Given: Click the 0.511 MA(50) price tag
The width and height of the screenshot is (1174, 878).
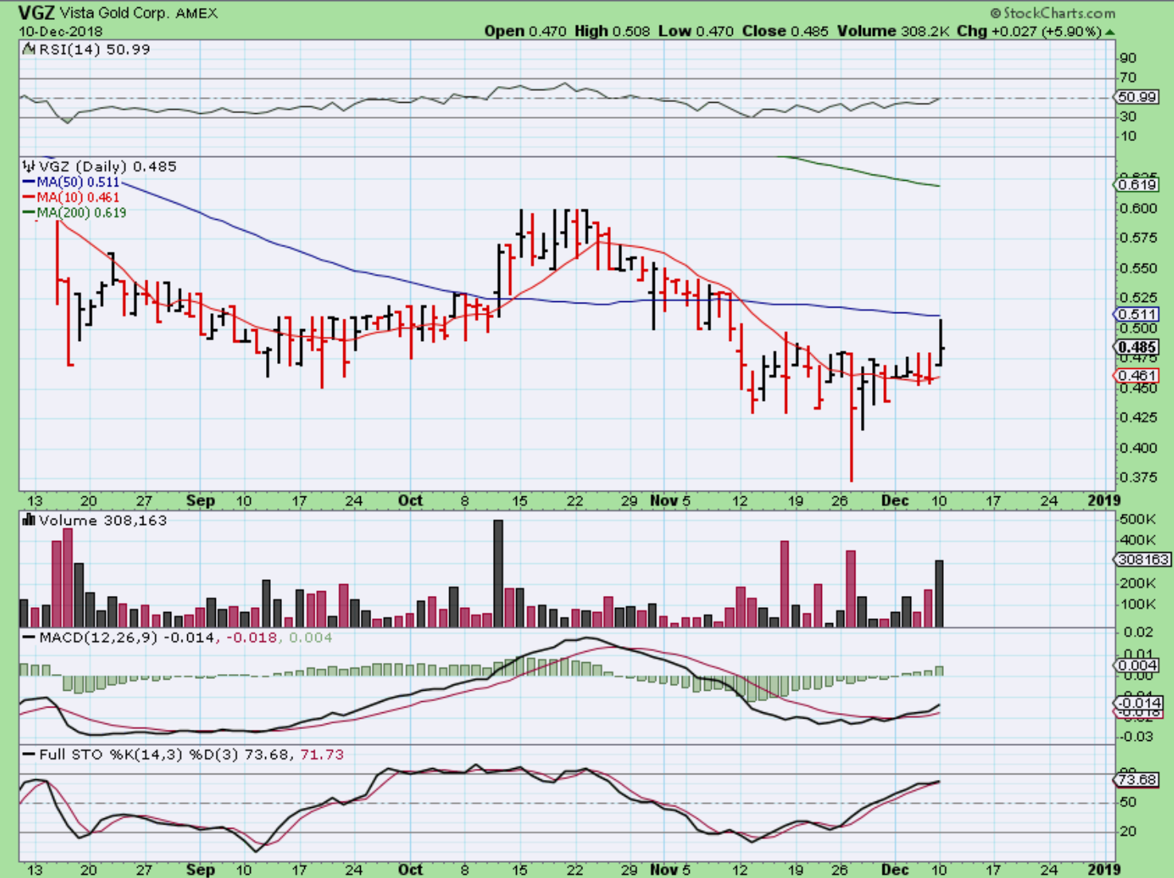Looking at the screenshot, I should tap(1137, 315).
